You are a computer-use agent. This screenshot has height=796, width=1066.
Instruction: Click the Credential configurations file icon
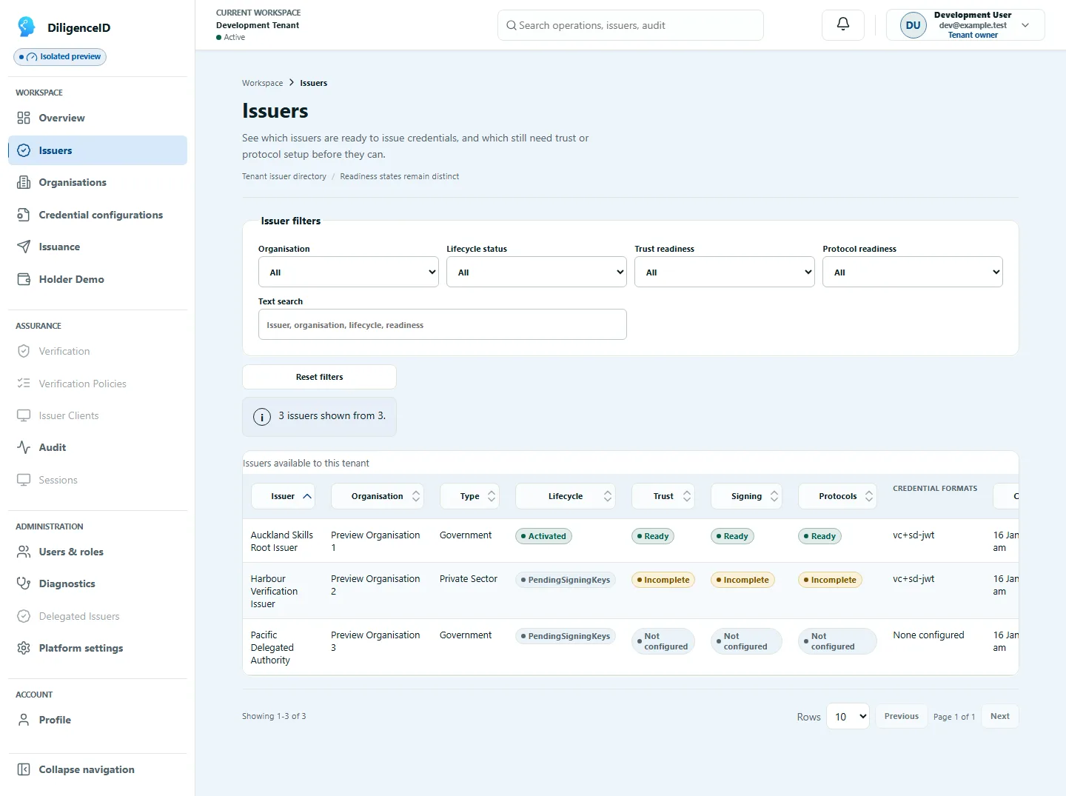tap(24, 215)
